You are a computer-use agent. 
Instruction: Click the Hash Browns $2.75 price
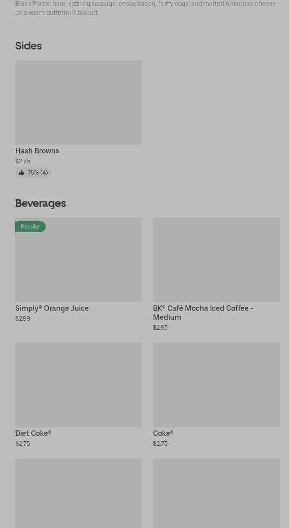pyautogui.click(x=22, y=161)
